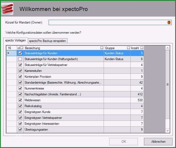
Task: Switch to xpectoPro Backup einspielen tab
Action: click(48, 41)
